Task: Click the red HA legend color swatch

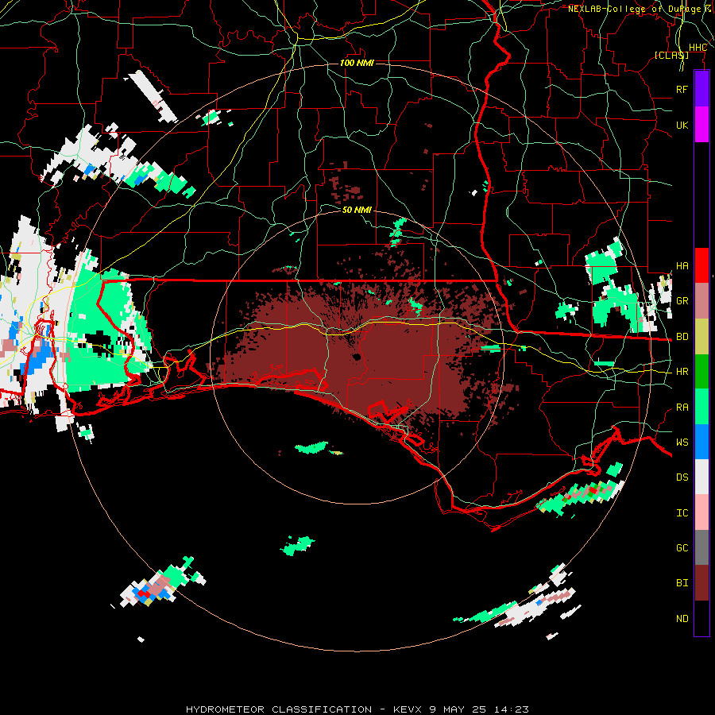Action: [x=701, y=265]
